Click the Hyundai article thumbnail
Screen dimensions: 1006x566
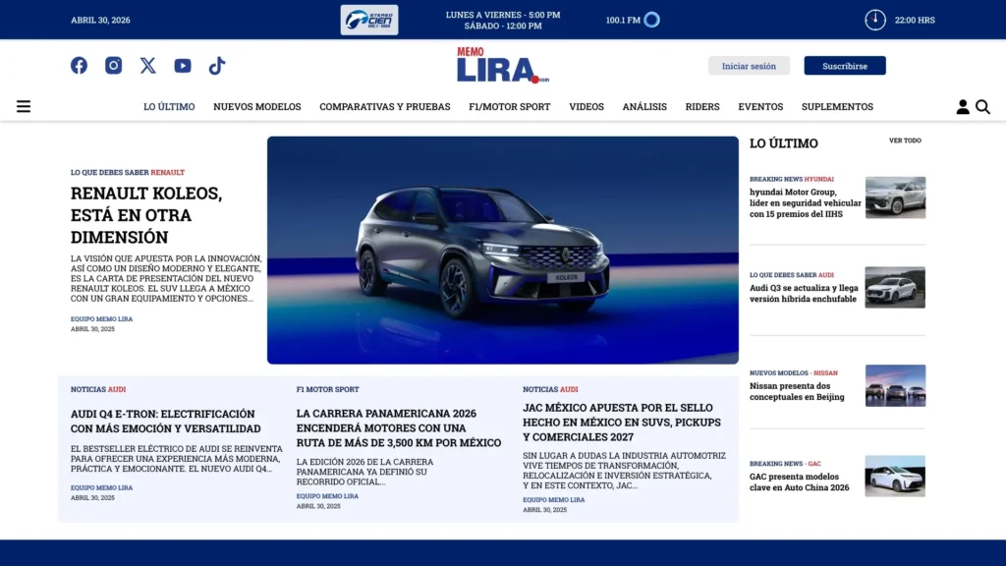tap(895, 198)
